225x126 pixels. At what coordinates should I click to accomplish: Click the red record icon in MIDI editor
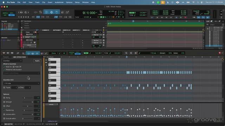(219, 53)
